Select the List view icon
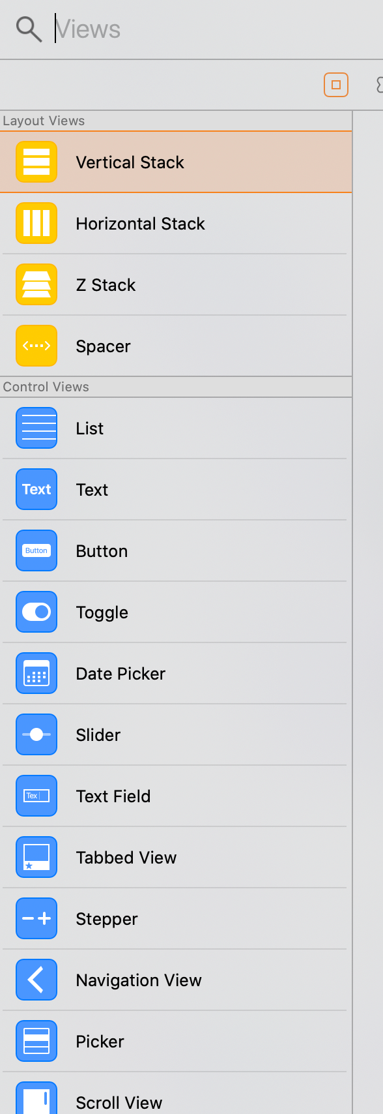Viewport: 383px width, 1114px height. coord(36,428)
